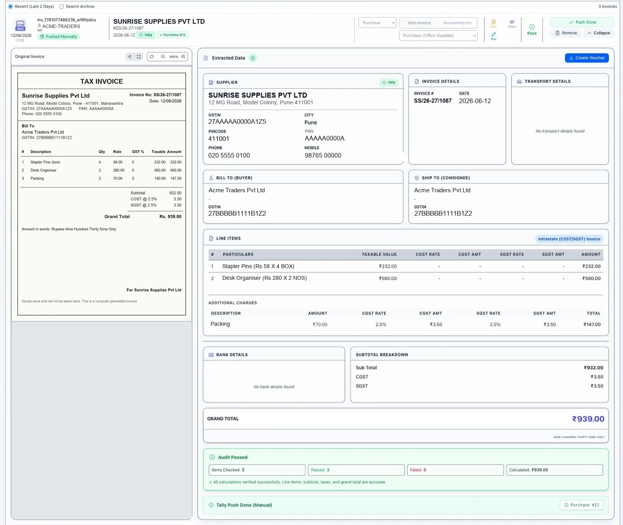Open the Purchase (Office Supplies) ledger dropdown
Viewport: 623px width, 525px height.
pos(438,36)
